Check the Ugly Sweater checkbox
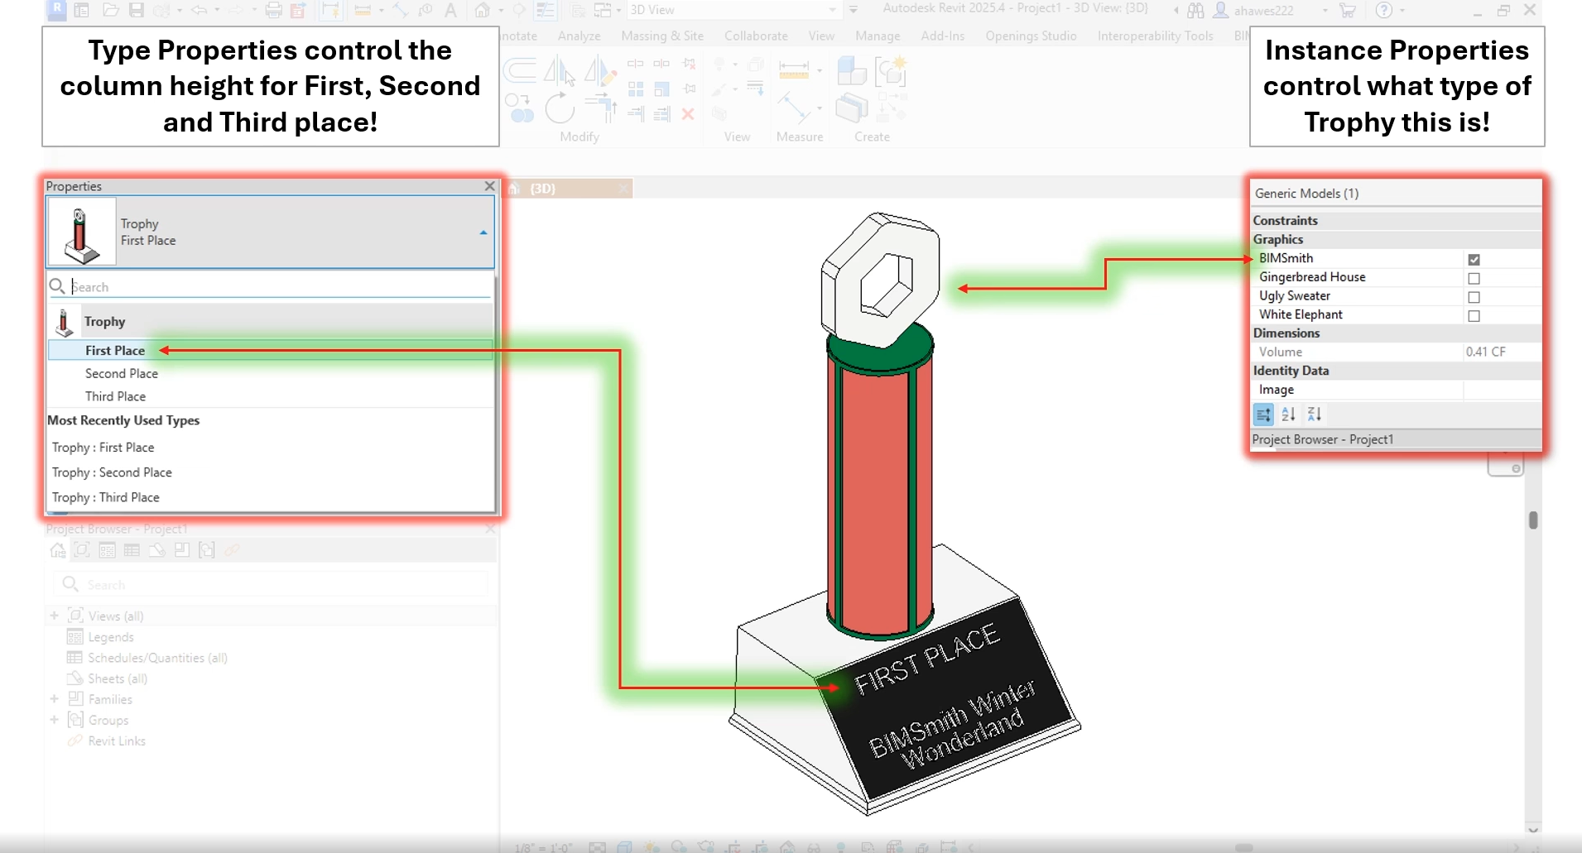Viewport: 1582px width, 853px height. pos(1474,297)
